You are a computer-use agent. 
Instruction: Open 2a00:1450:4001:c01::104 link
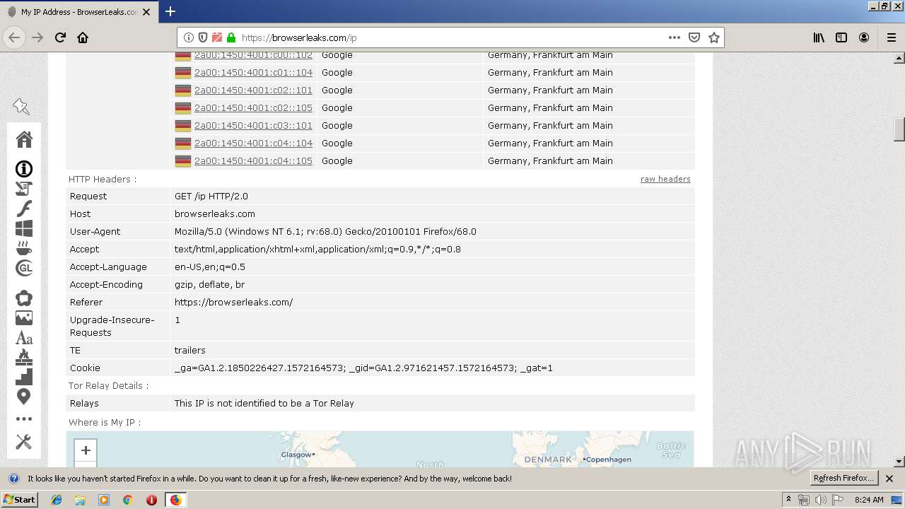point(253,72)
